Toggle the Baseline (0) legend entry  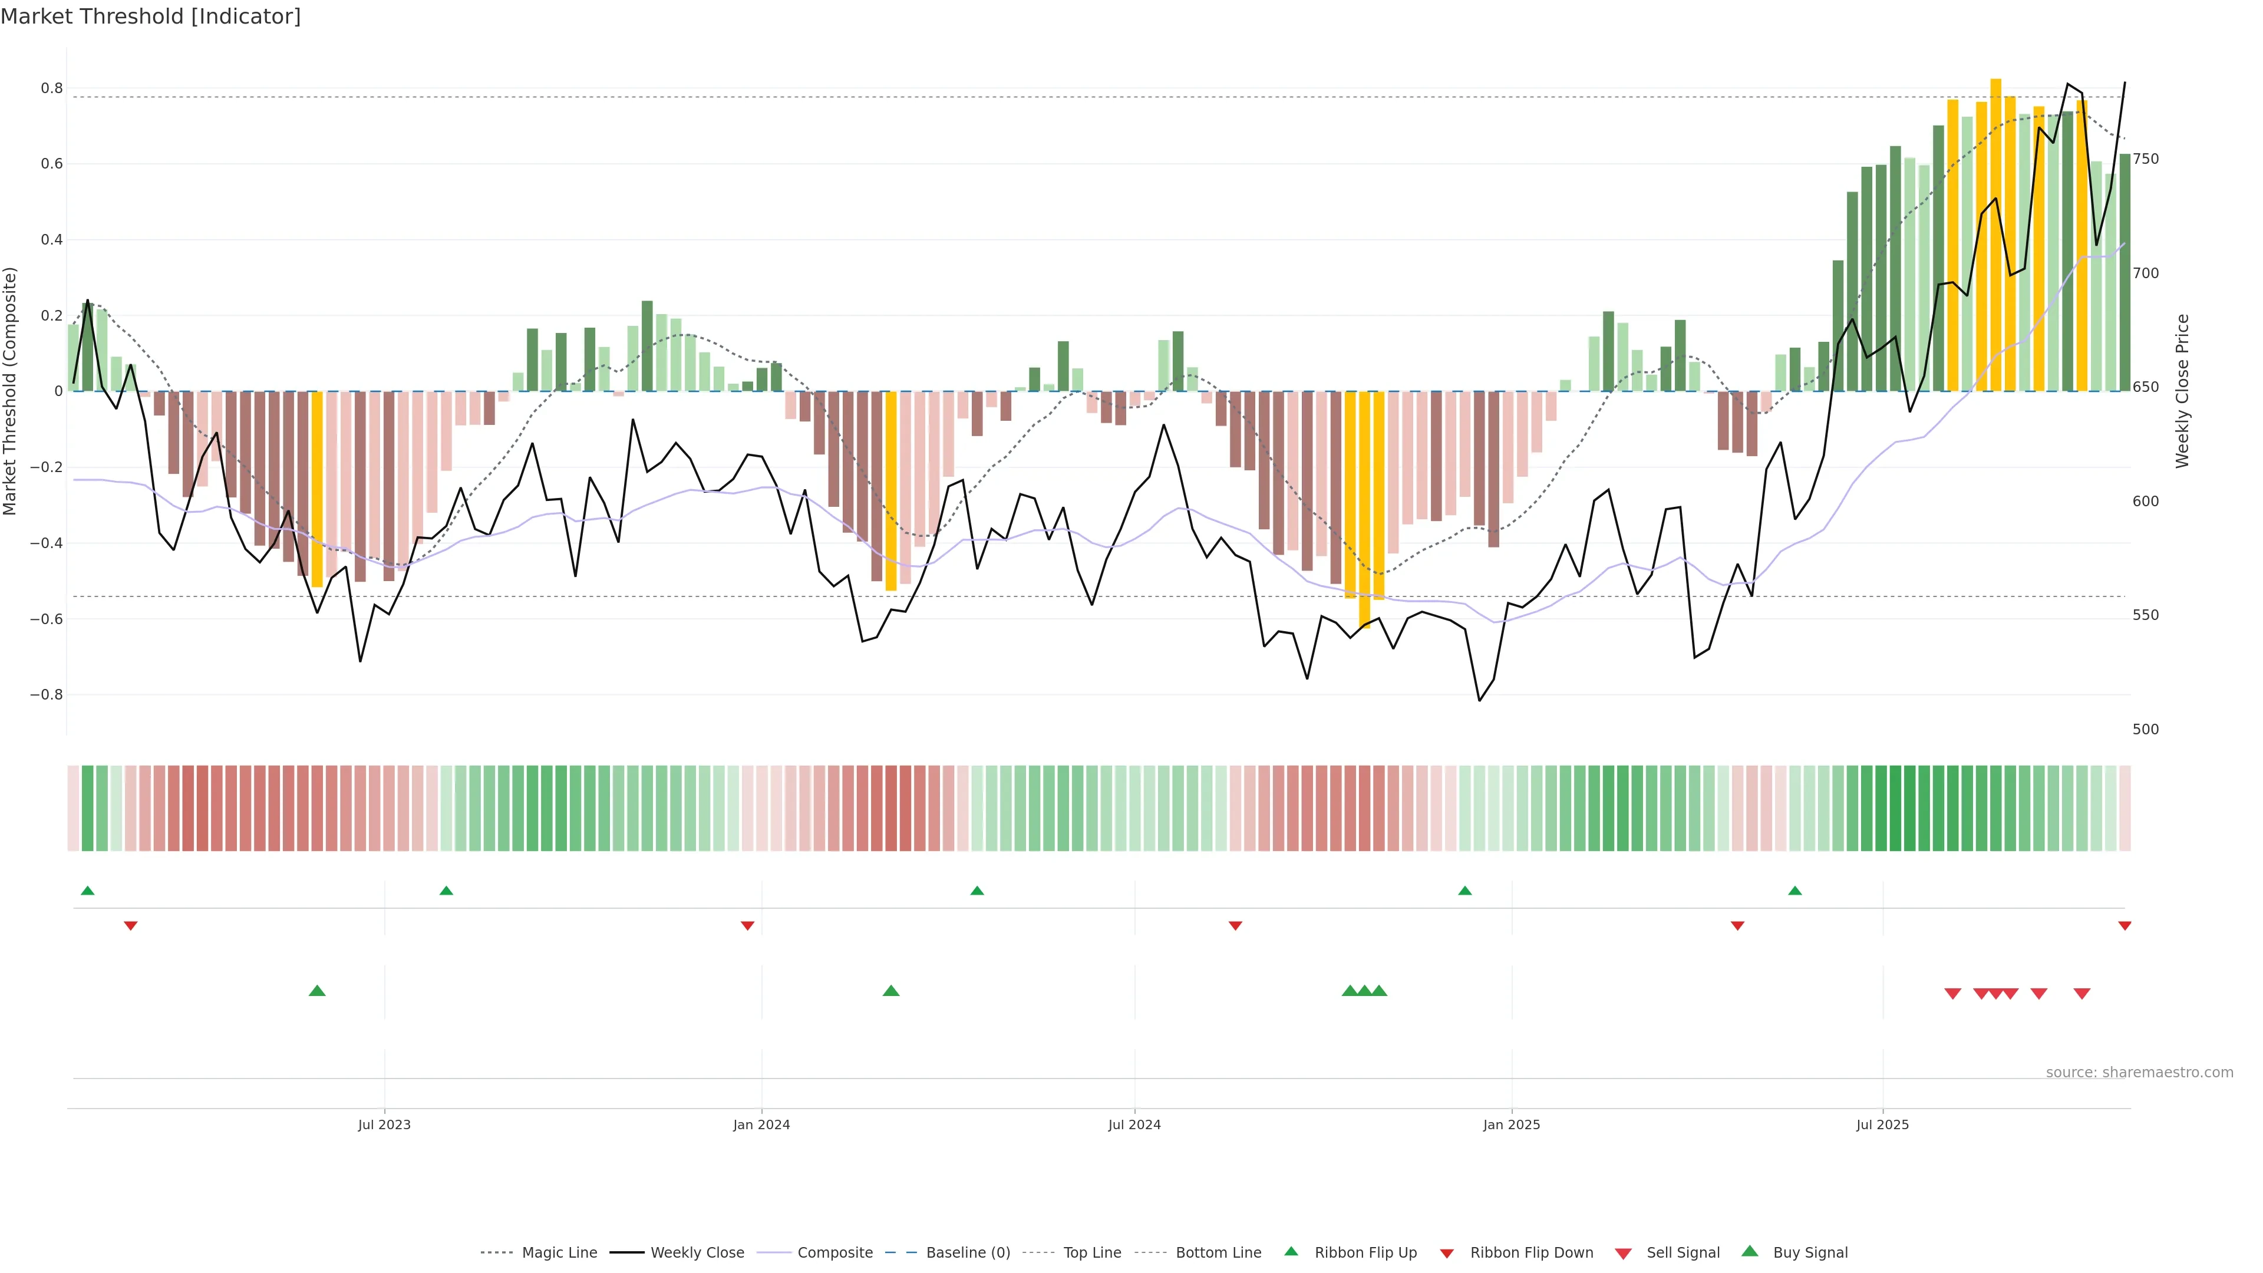click(x=967, y=1253)
